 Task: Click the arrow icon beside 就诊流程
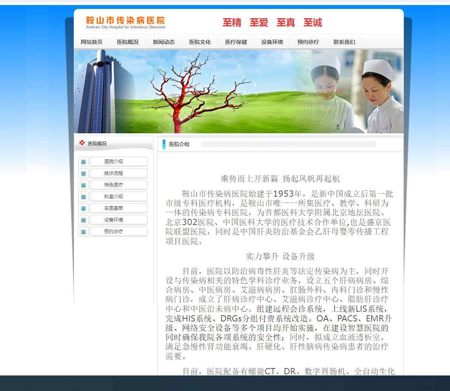83,173
